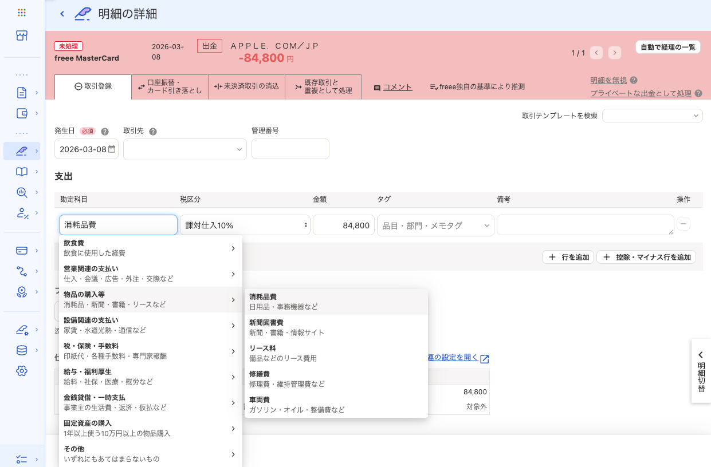
Task: Show help for 発生日 via the question mark
Action: pos(105,131)
